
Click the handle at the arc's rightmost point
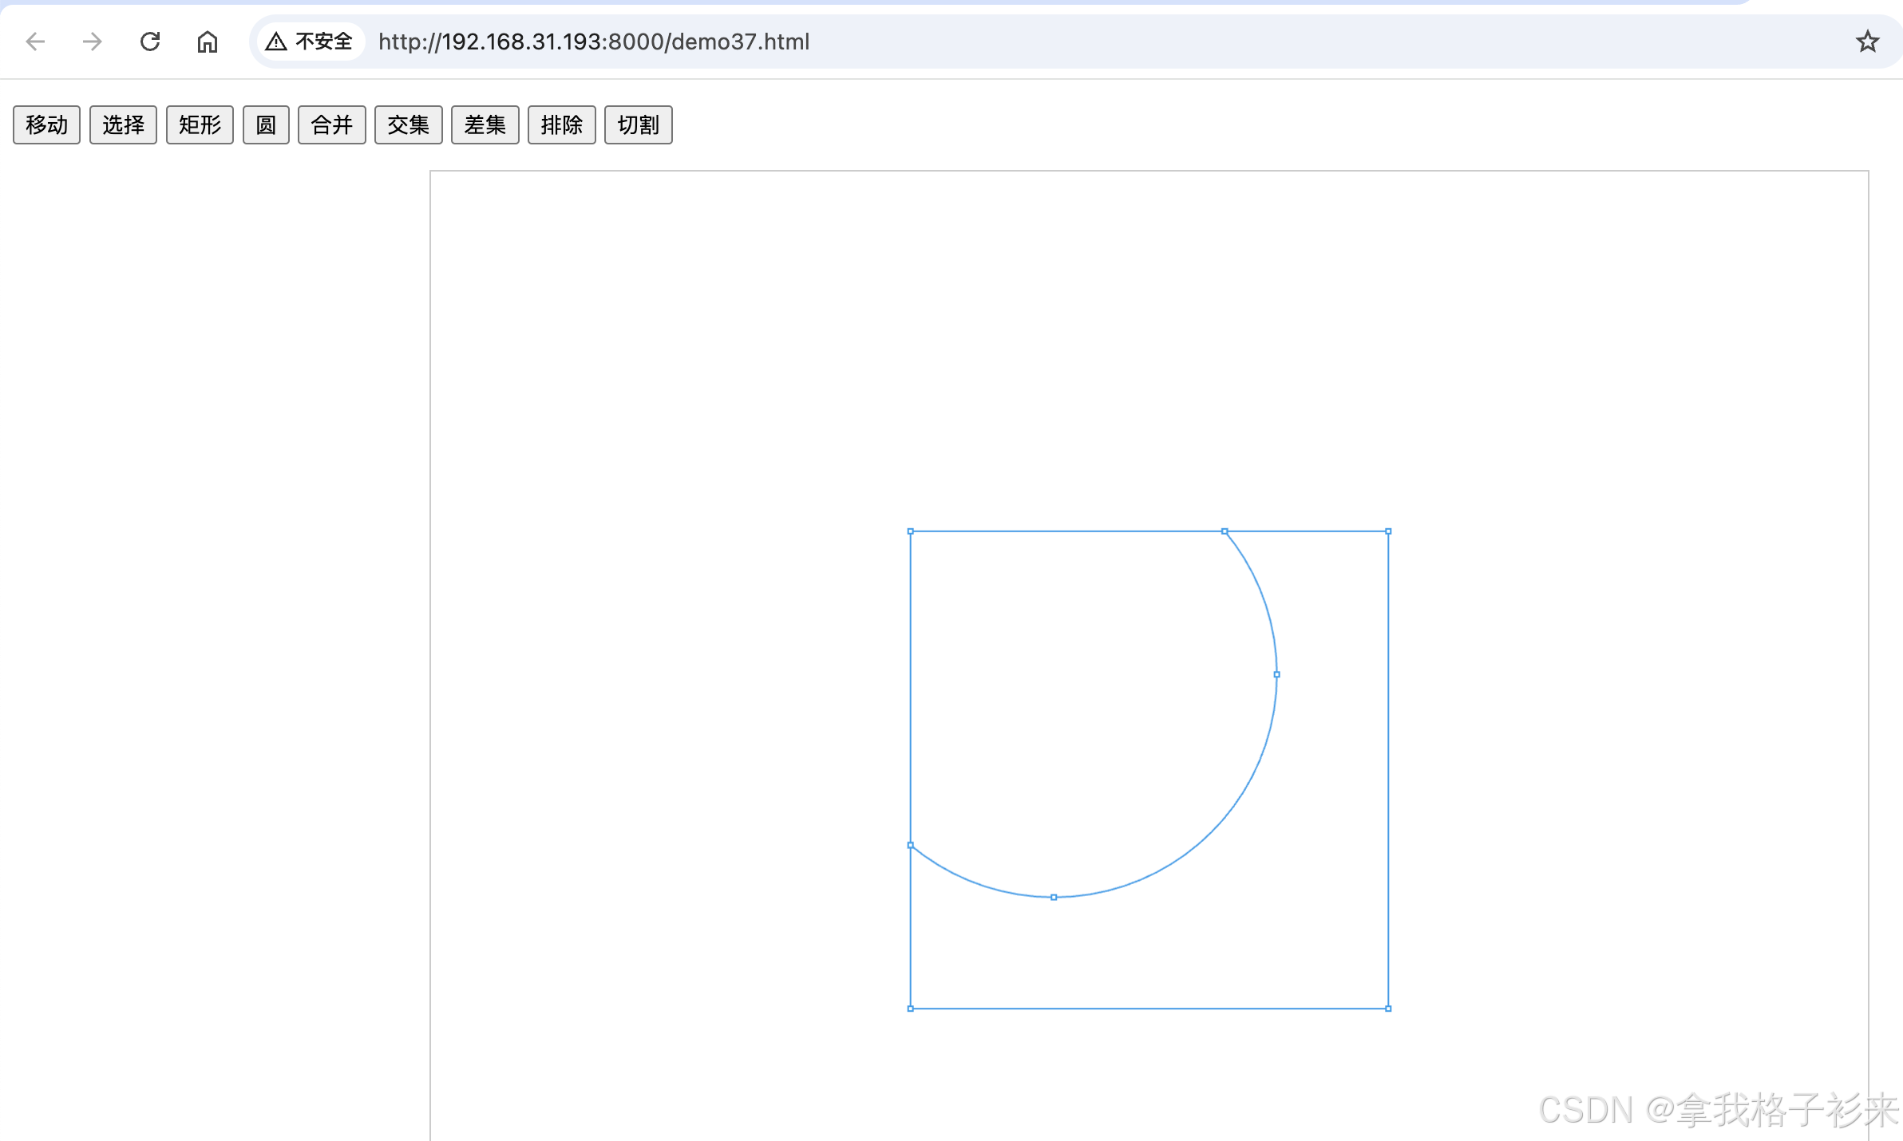[1277, 674]
